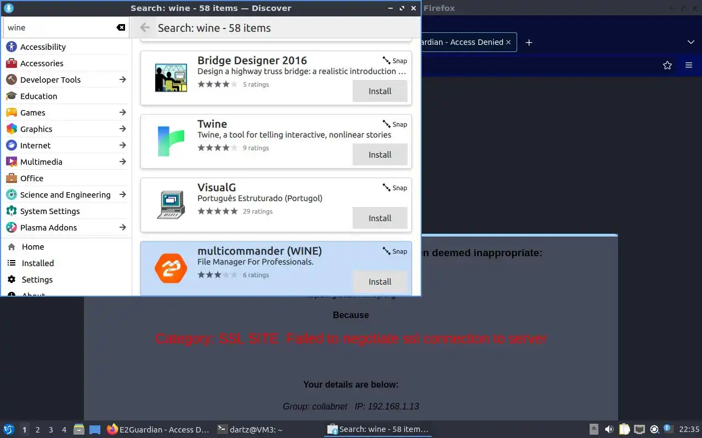Expand Plasma Addons subcategories arrow
The height and width of the screenshot is (438, 702).
(122, 228)
